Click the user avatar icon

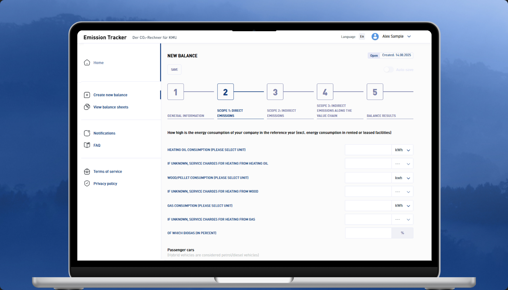pyautogui.click(x=375, y=36)
